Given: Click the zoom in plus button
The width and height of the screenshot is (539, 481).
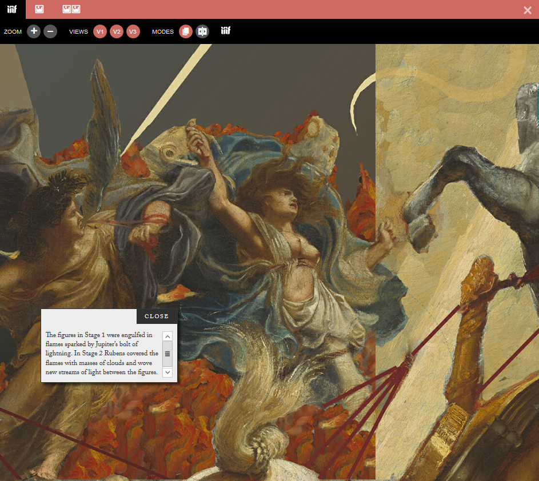Looking at the screenshot, I should pos(34,31).
